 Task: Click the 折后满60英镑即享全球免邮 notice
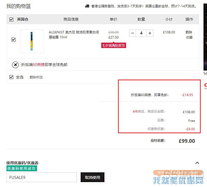(44, 65)
